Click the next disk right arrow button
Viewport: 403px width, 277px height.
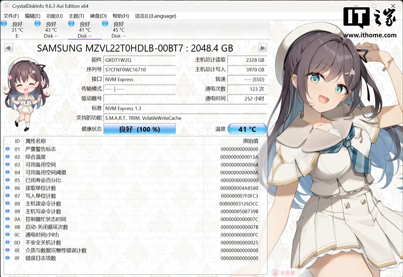(263, 48)
